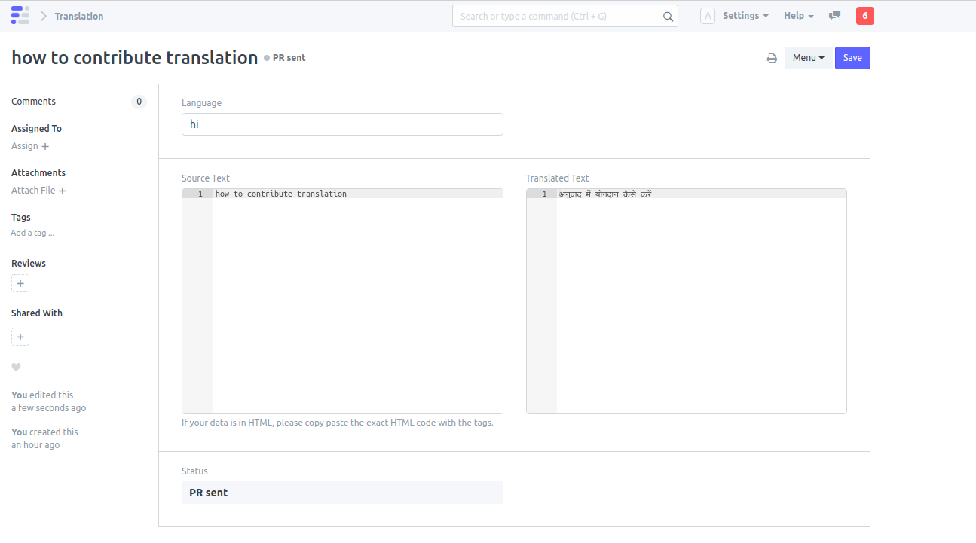Open the chat messages icon
Viewport: 976px width, 543px height.
[834, 16]
